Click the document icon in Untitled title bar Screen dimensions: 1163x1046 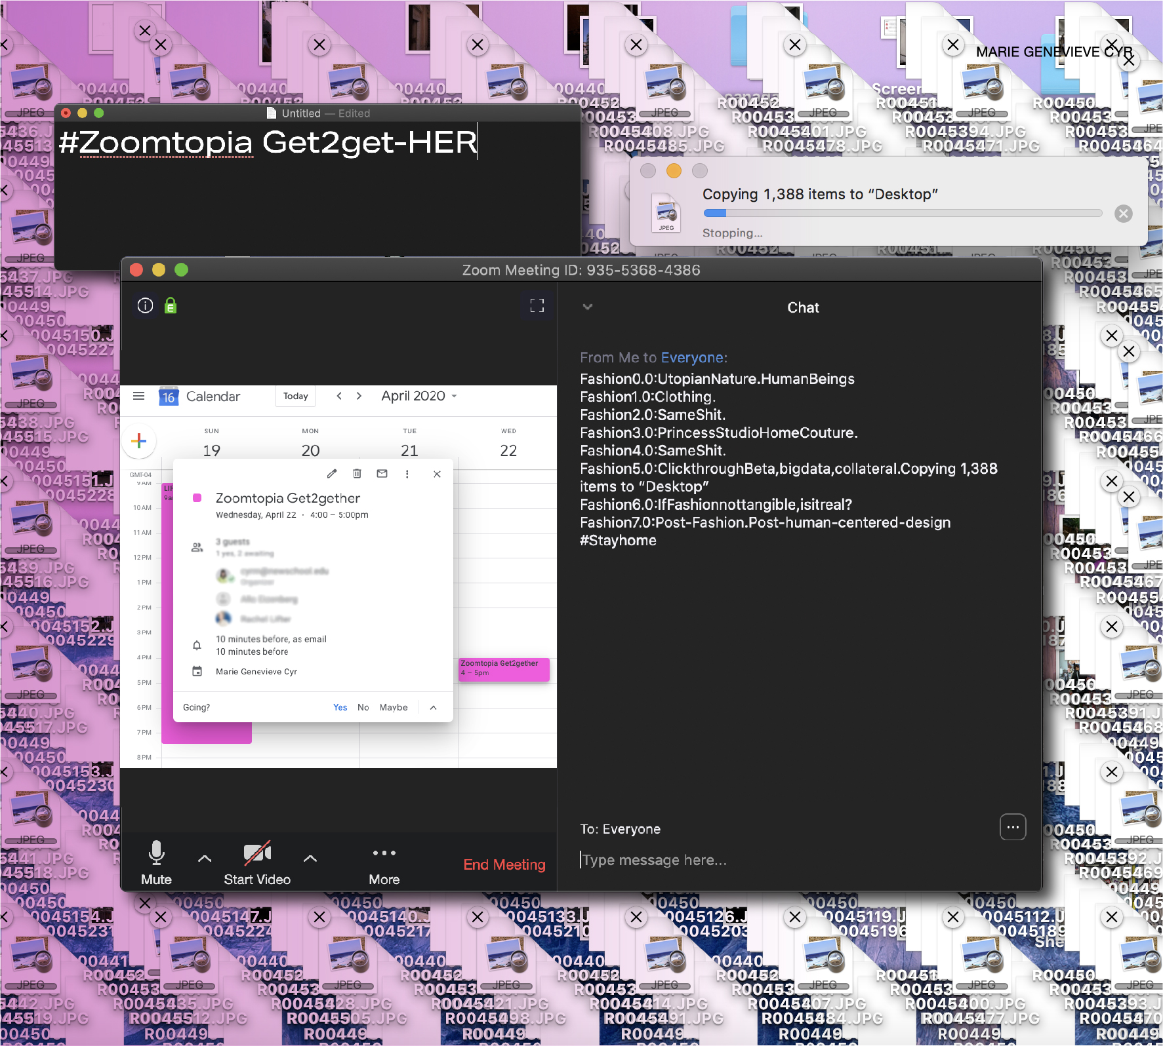272,113
